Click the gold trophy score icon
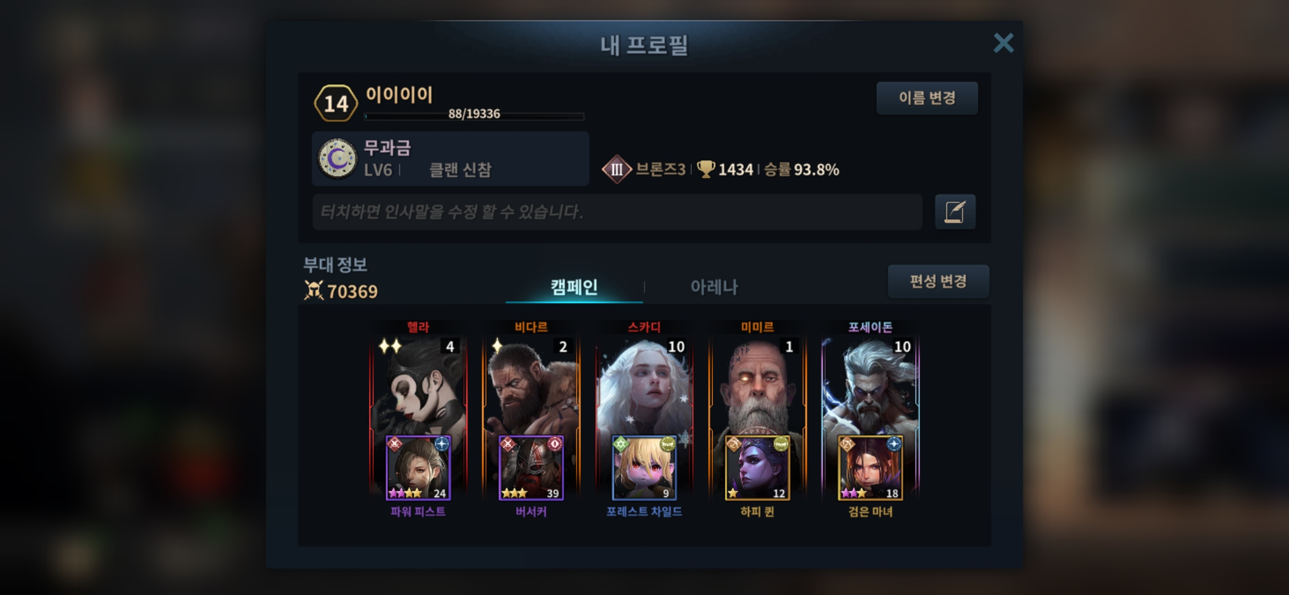 coord(706,169)
